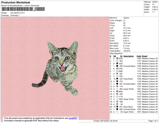Select the Ruby Black swatch in row 9
159x123 pixels.
click(117, 79)
